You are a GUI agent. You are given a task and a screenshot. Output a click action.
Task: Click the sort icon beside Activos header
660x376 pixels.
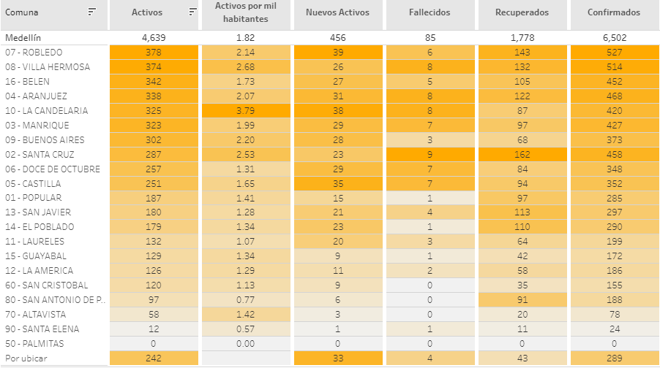coord(192,12)
